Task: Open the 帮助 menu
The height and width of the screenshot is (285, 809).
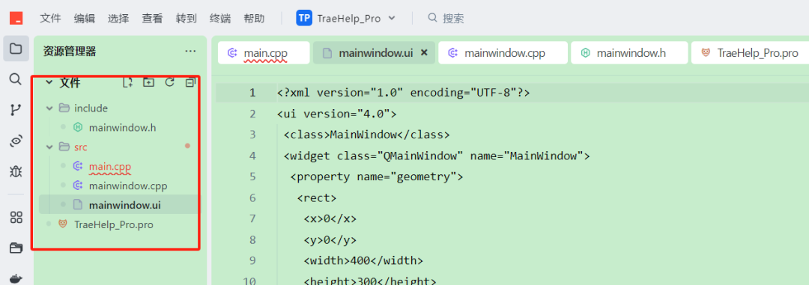Action: [x=254, y=19]
